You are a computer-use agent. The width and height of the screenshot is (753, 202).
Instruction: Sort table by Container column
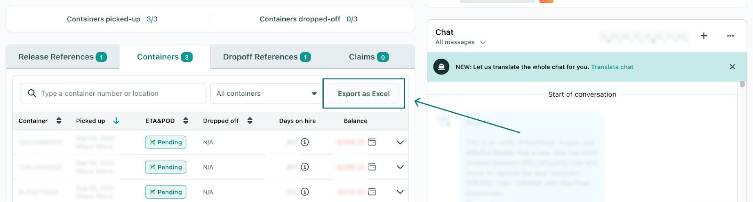pyautogui.click(x=59, y=121)
